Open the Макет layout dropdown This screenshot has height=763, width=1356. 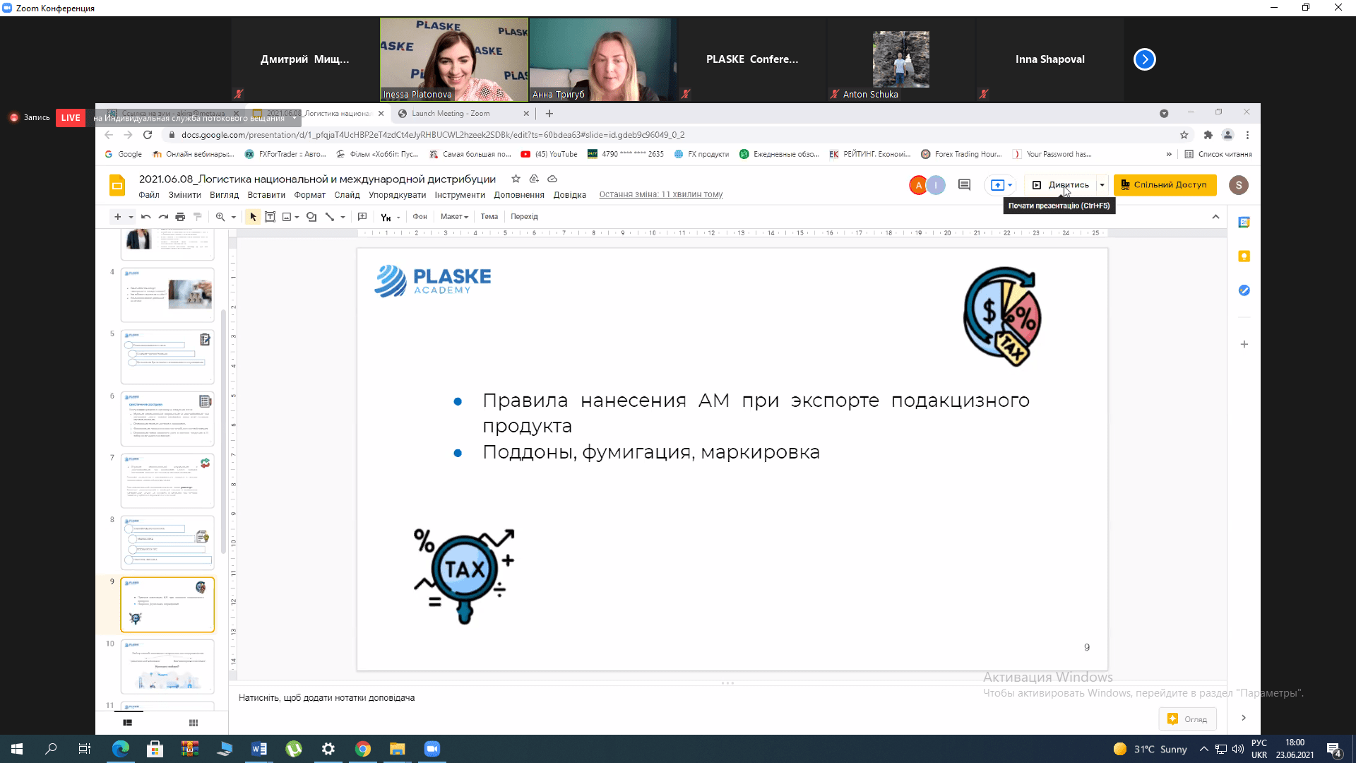454,217
